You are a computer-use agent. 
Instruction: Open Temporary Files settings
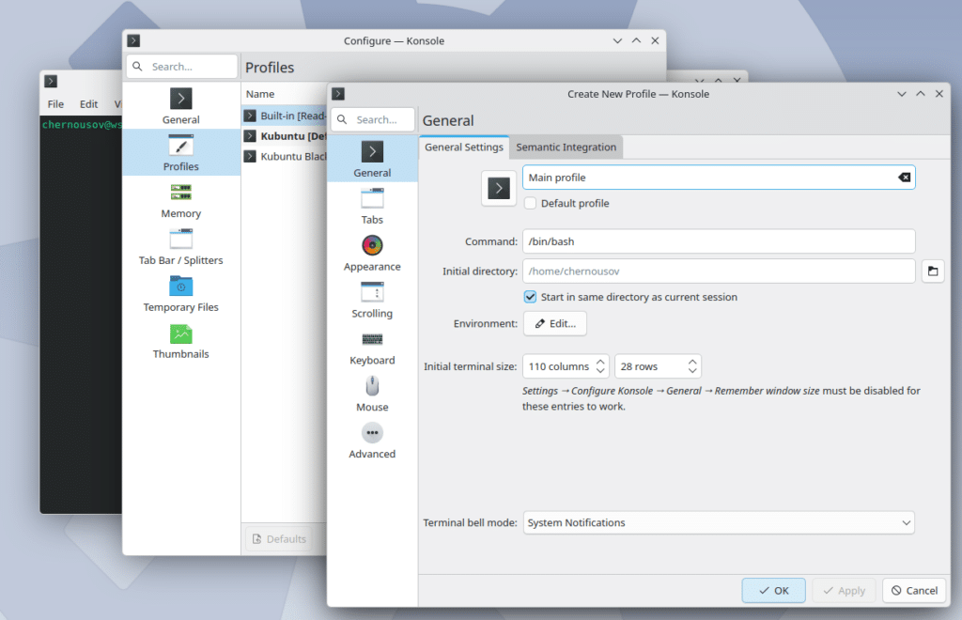click(181, 294)
